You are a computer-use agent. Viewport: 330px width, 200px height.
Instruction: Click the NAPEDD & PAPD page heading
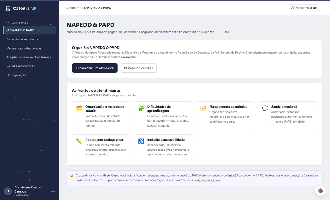[90, 25]
